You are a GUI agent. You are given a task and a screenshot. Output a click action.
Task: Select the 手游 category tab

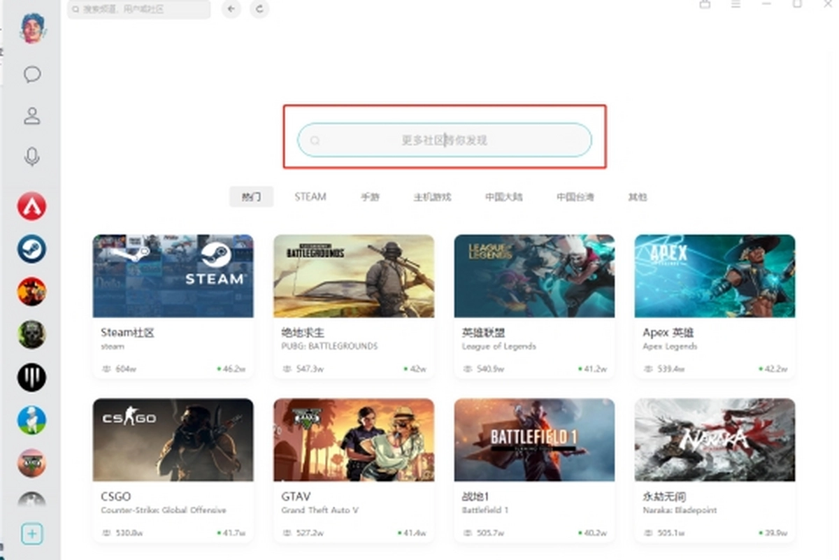371,196
